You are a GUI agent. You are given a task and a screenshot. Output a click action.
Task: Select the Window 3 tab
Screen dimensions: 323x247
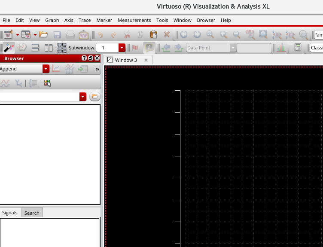pyautogui.click(x=125, y=60)
